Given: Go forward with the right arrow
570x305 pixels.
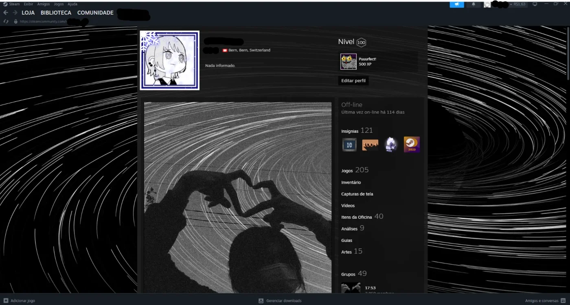Looking at the screenshot, I should 15,13.
